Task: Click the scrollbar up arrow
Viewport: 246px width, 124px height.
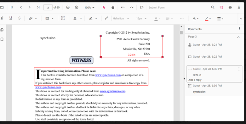Action: point(181,26)
